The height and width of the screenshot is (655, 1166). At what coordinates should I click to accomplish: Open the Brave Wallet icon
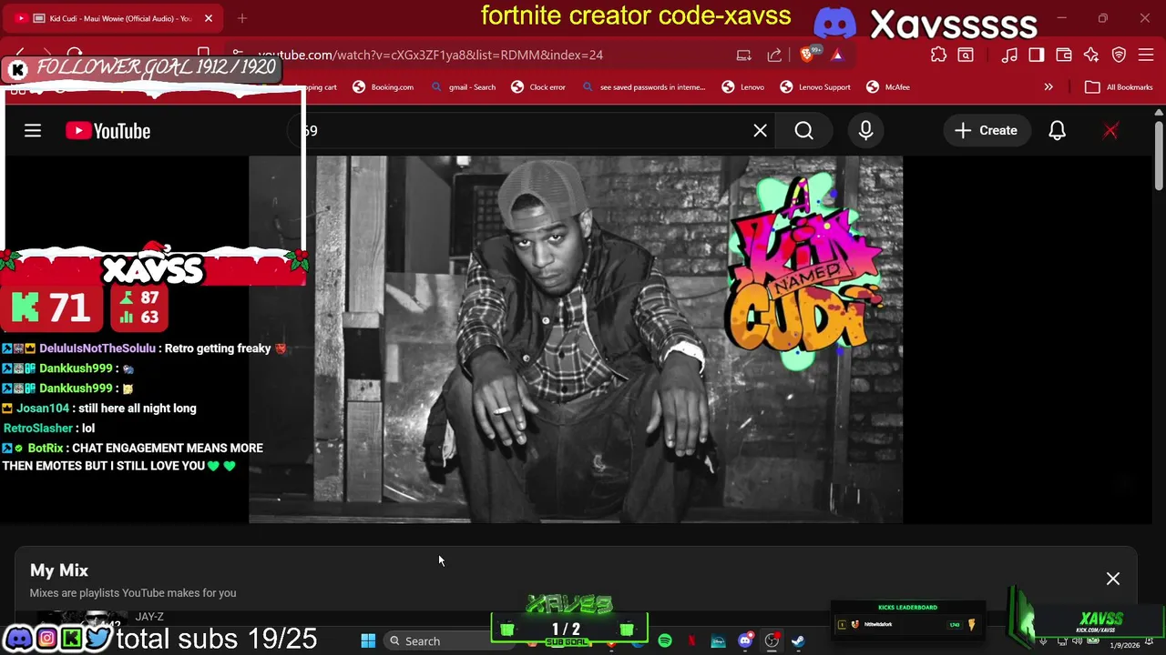[x=1064, y=55]
